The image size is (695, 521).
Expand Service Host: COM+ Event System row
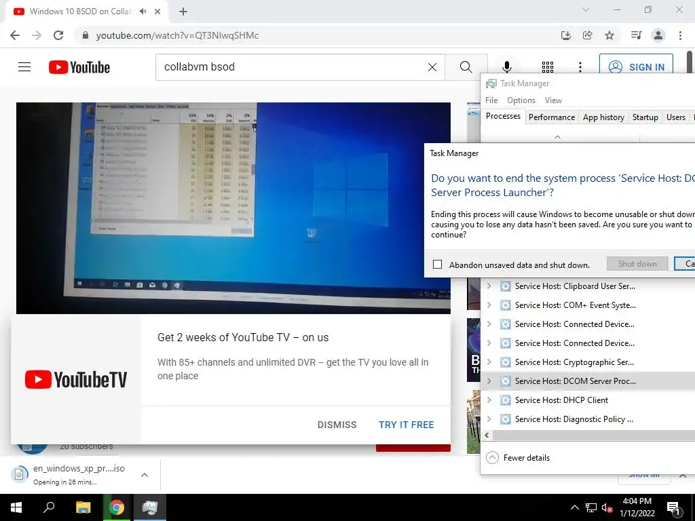pos(489,305)
